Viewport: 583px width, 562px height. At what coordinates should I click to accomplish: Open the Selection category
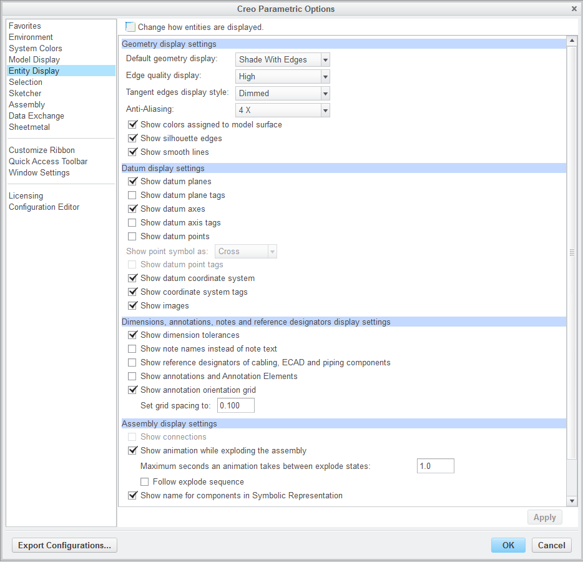coord(26,82)
